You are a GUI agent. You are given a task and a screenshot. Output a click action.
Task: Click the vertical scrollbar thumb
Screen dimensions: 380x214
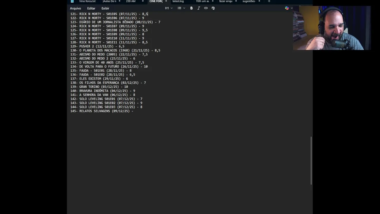tap(311, 160)
